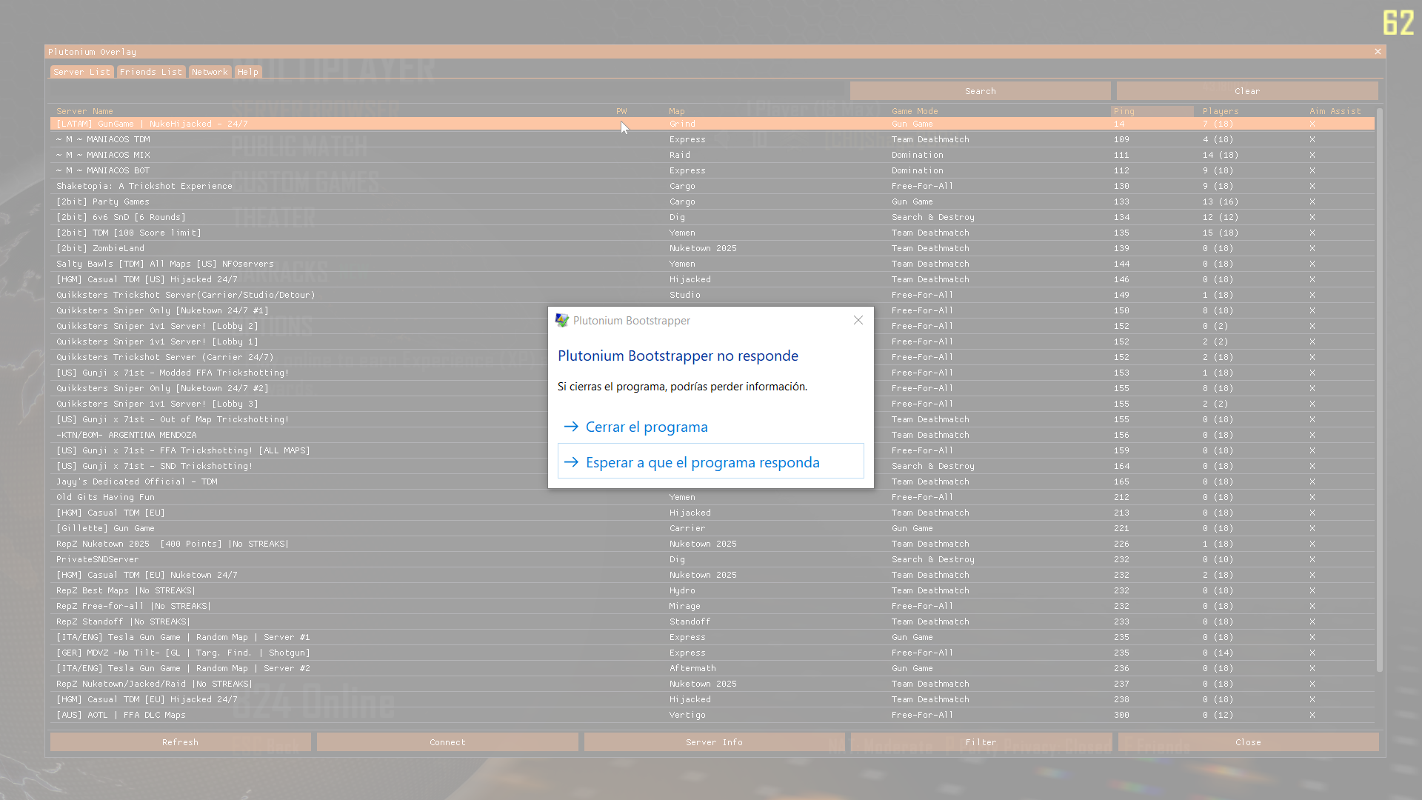Select [ITA/ENG] Tesla Gun Game Server #2
The width and height of the screenshot is (1422, 800).
click(712, 668)
